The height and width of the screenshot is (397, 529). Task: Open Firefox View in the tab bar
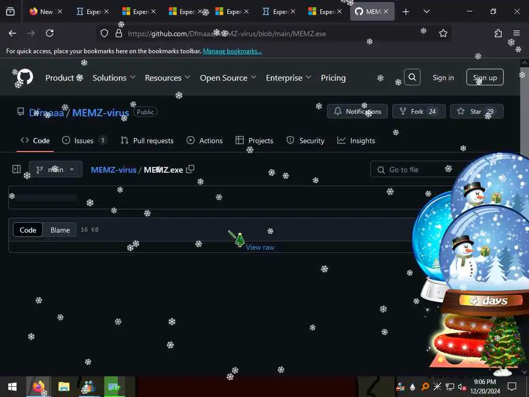click(10, 11)
